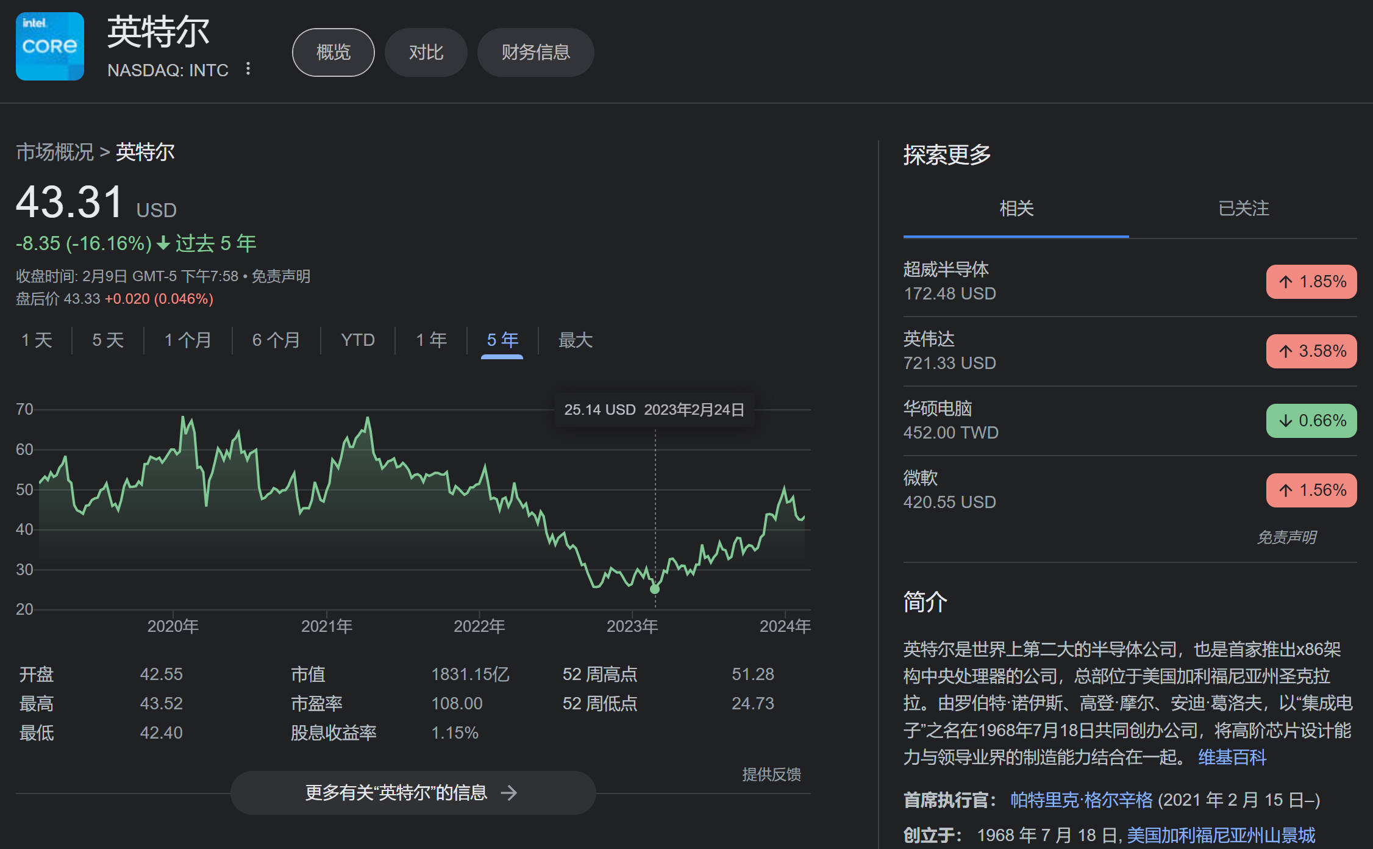Click the current price 43.31
Screen dimensions: 1373x849
[x=70, y=202]
